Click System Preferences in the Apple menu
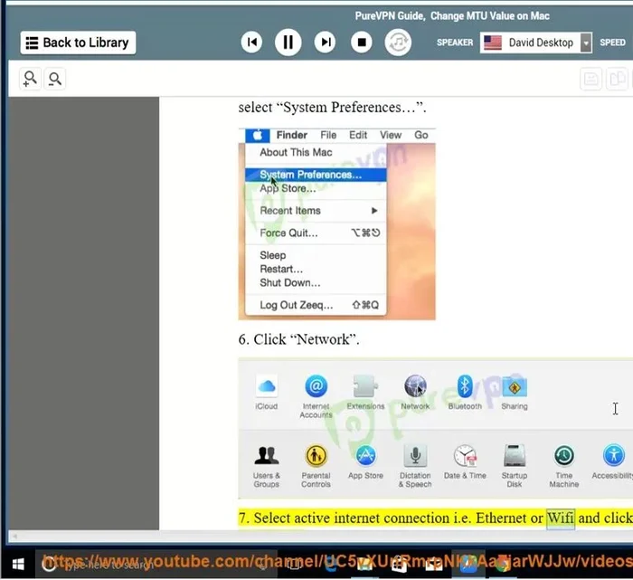 click(x=310, y=175)
